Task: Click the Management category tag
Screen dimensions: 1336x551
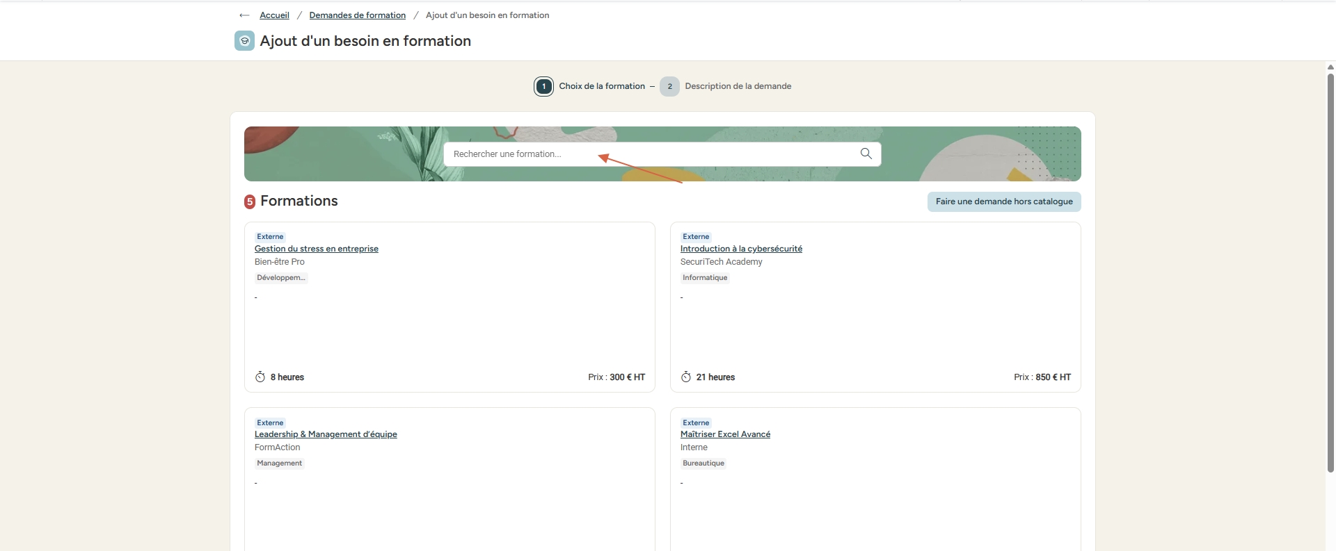Action: (x=280, y=463)
